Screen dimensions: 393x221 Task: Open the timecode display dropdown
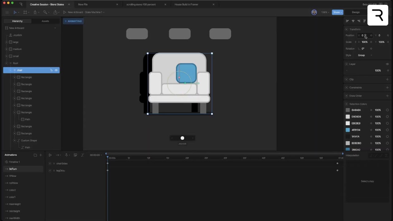point(96,155)
